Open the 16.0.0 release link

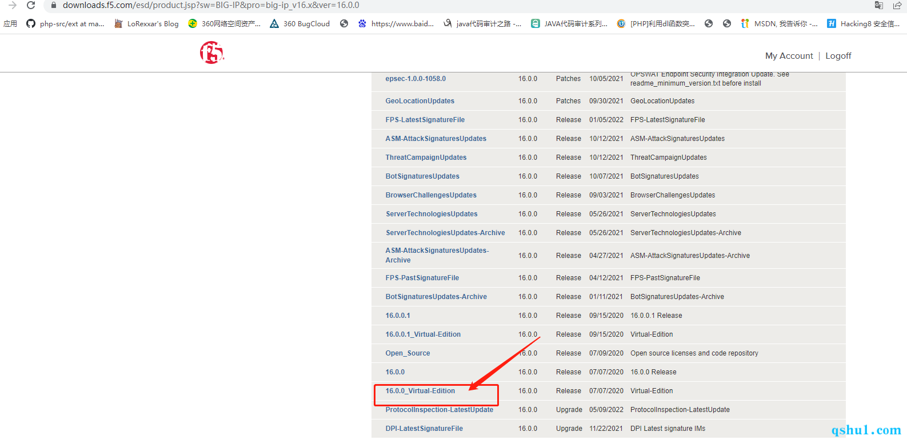tap(395, 372)
